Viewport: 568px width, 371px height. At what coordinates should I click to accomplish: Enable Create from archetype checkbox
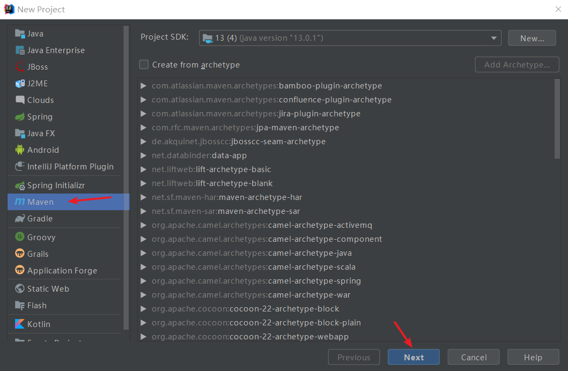tap(144, 64)
